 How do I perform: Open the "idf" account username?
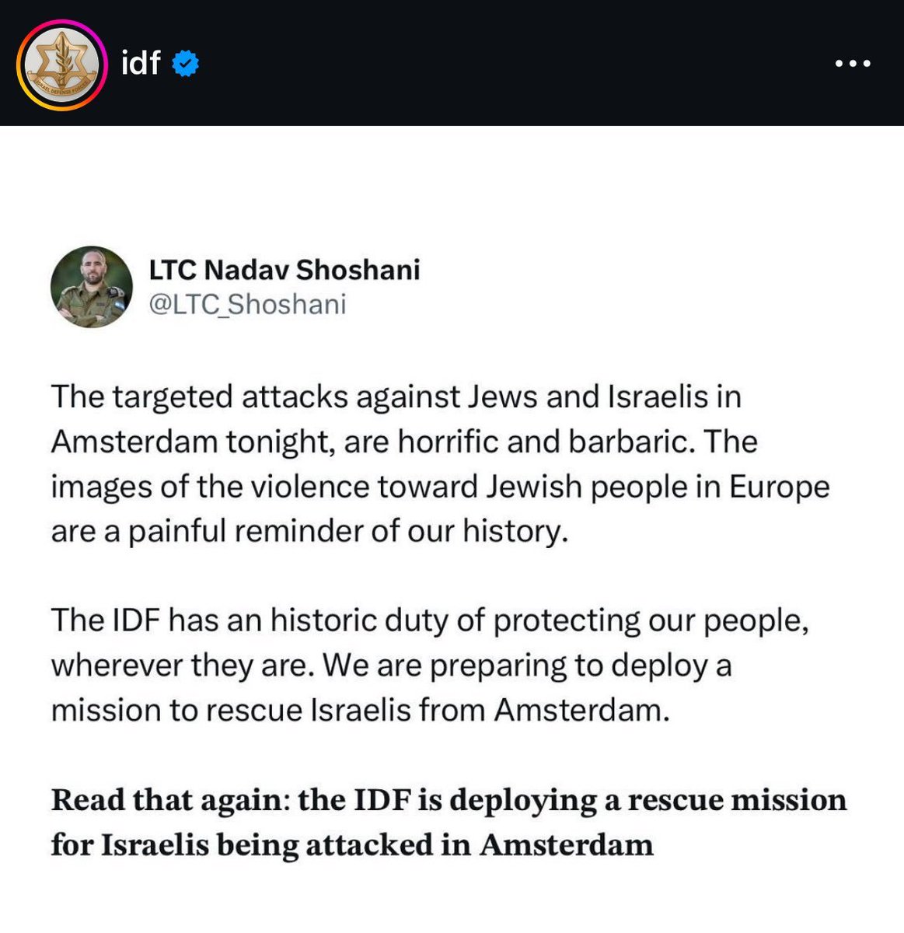click(141, 63)
